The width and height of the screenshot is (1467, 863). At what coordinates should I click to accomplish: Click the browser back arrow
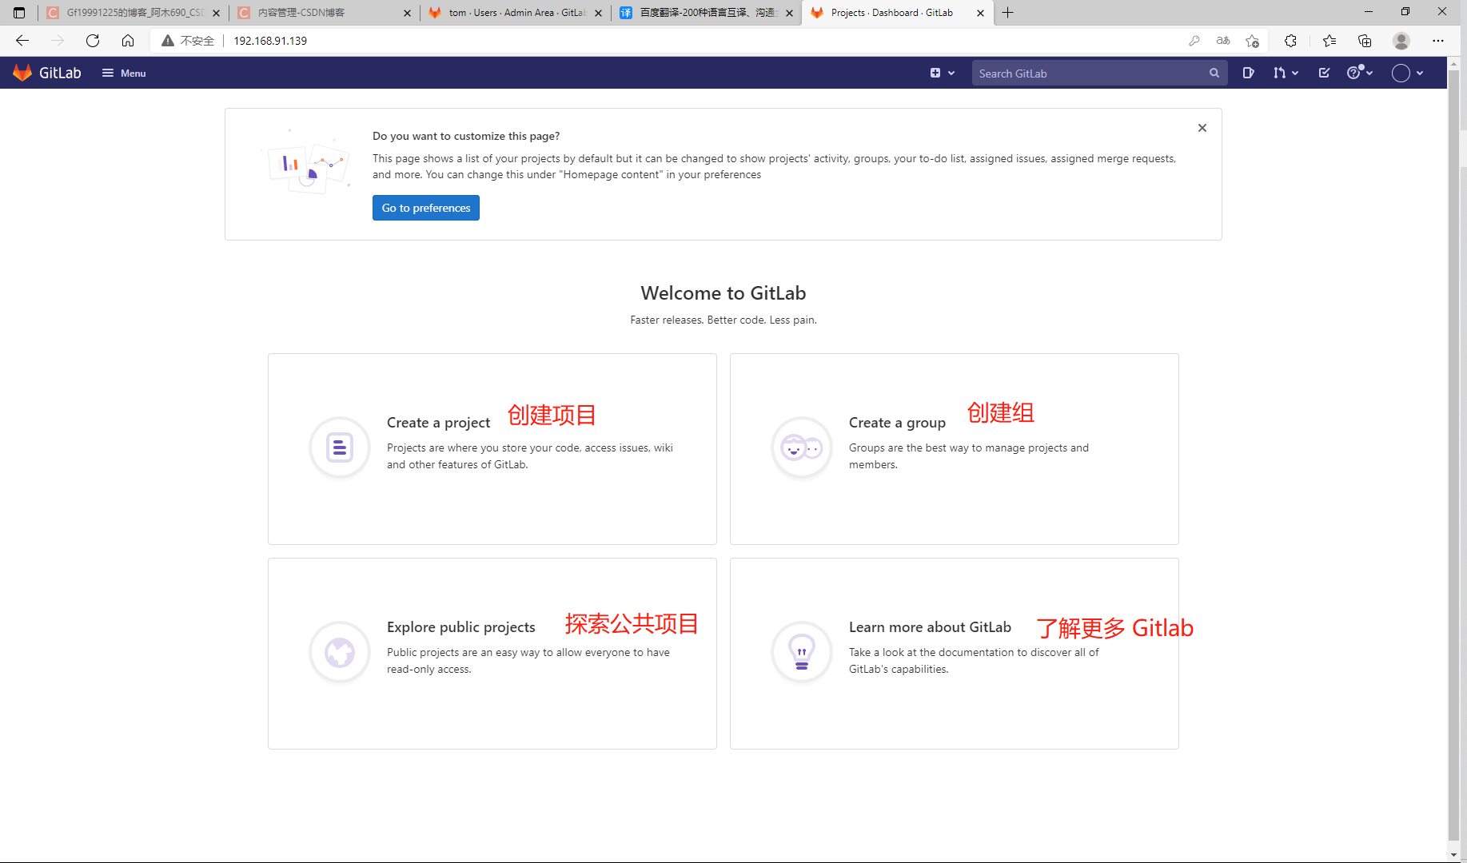pyautogui.click(x=22, y=41)
